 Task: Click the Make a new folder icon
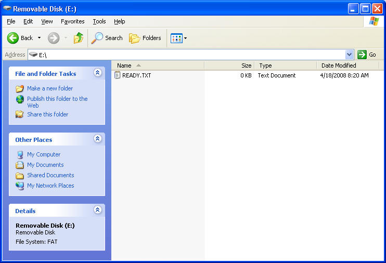pos(20,88)
